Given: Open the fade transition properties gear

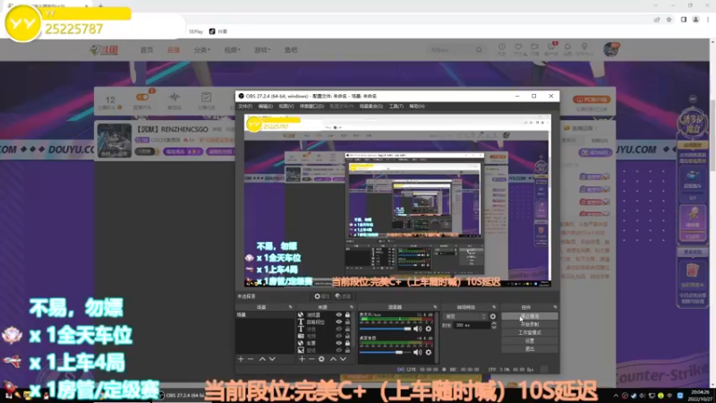Looking at the screenshot, I should pyautogui.click(x=493, y=316).
